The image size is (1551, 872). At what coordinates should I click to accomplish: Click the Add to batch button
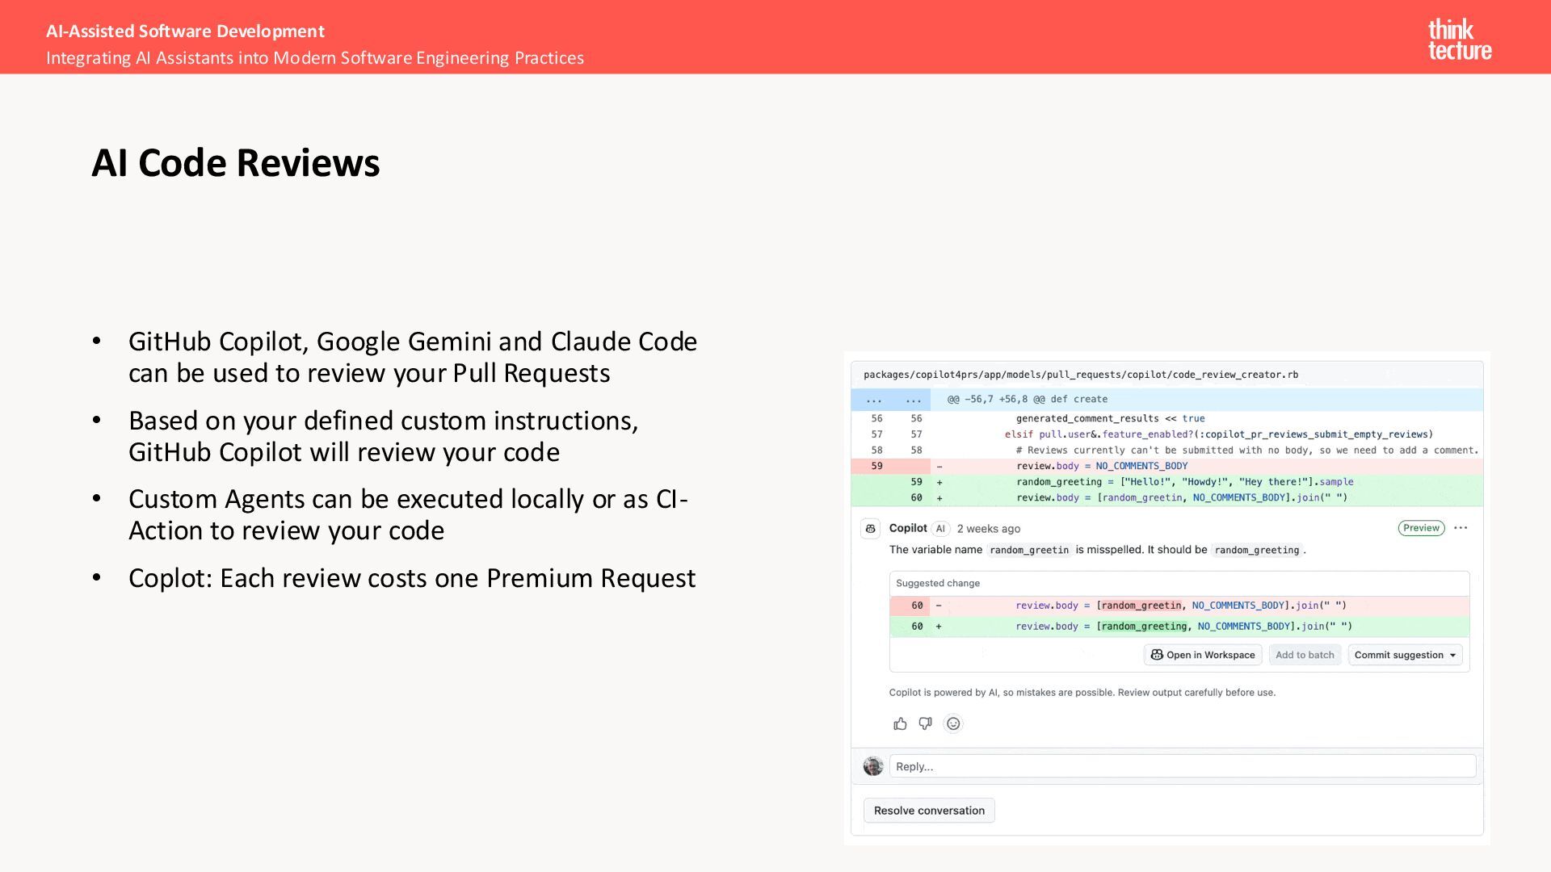tap(1305, 656)
